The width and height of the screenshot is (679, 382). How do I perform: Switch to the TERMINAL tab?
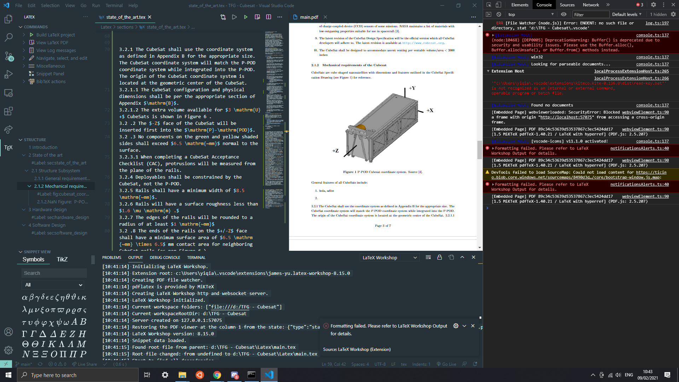tap(196, 257)
